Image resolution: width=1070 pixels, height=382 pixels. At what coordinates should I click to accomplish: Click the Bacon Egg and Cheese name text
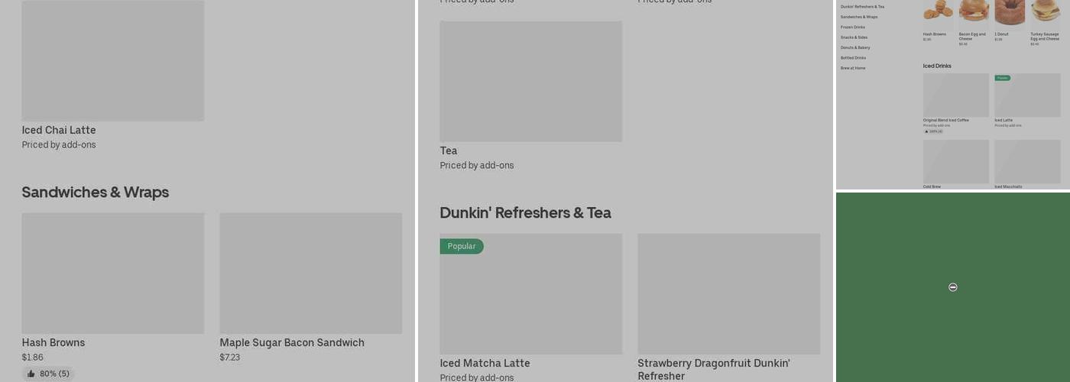pyautogui.click(x=972, y=36)
